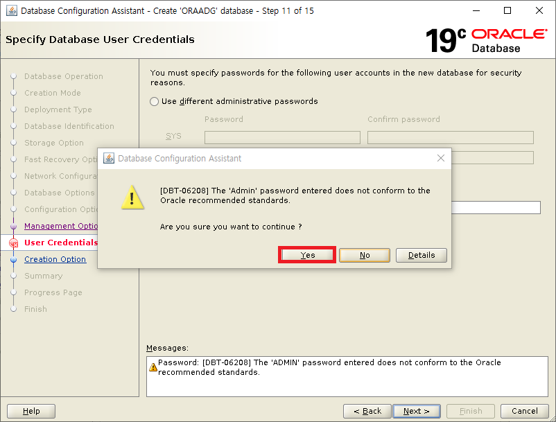556x422 pixels.
Task: Select Use different administrative passwords option
Action: coord(154,102)
